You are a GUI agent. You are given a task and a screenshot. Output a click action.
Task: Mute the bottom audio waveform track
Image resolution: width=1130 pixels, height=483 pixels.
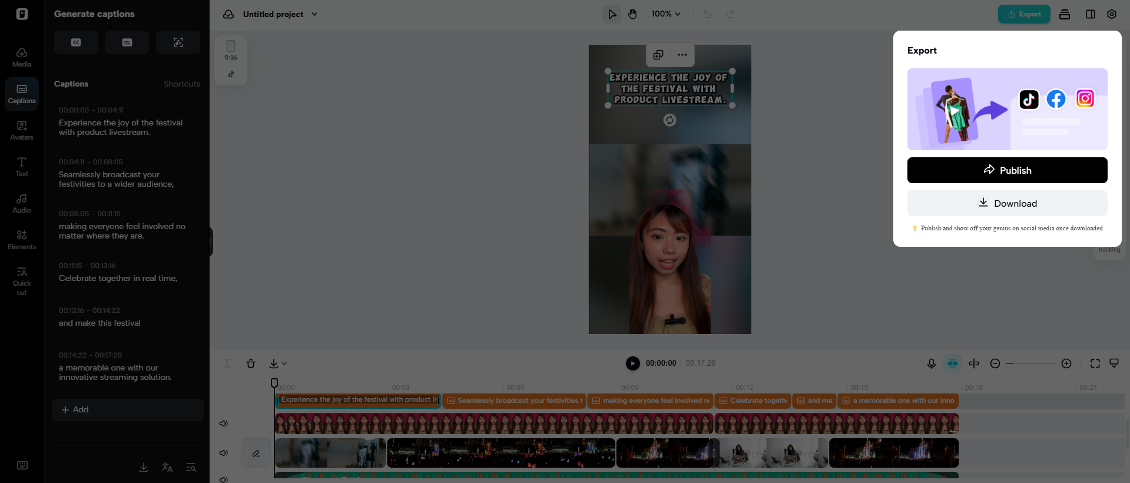point(224,479)
